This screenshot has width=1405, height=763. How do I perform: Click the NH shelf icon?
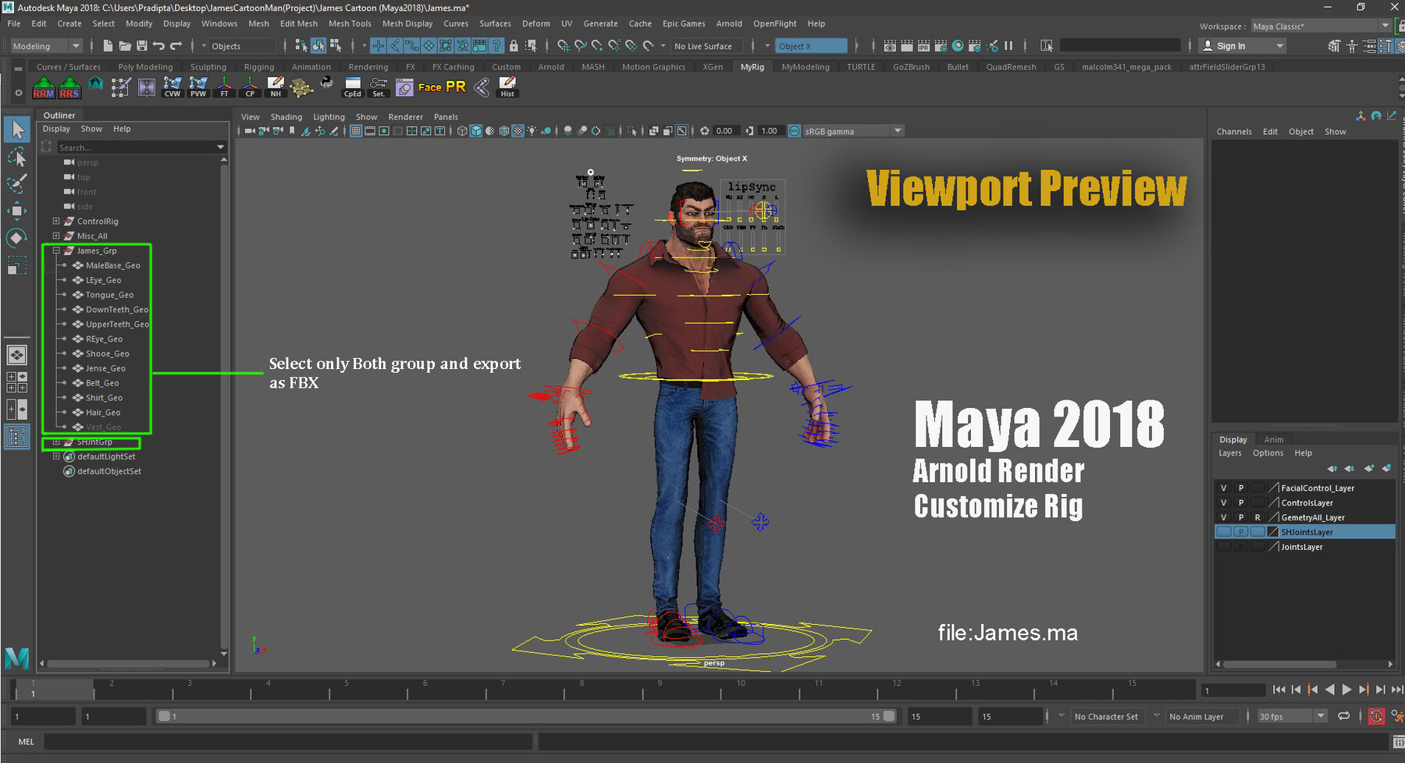[276, 88]
